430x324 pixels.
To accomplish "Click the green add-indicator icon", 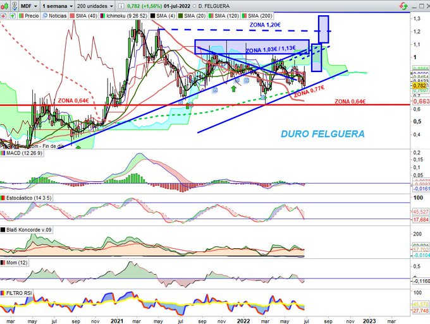I will [x=13, y=16].
